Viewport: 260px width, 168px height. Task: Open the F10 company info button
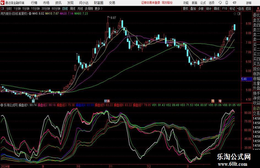225,9
